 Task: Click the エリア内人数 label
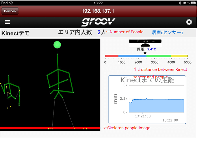point(75,32)
